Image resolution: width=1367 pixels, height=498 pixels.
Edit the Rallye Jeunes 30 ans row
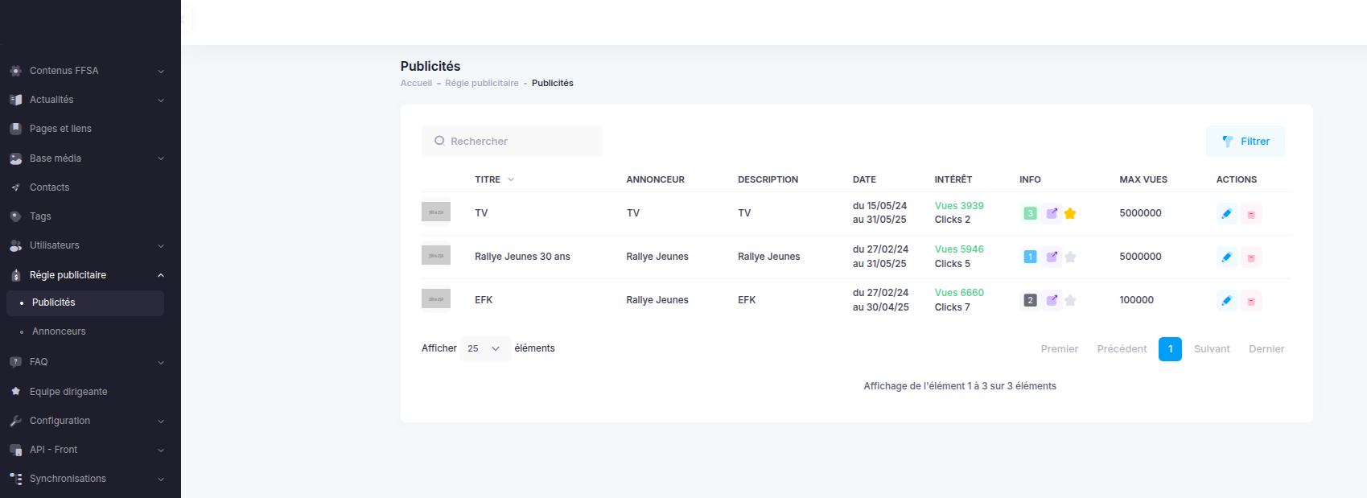pos(1227,257)
